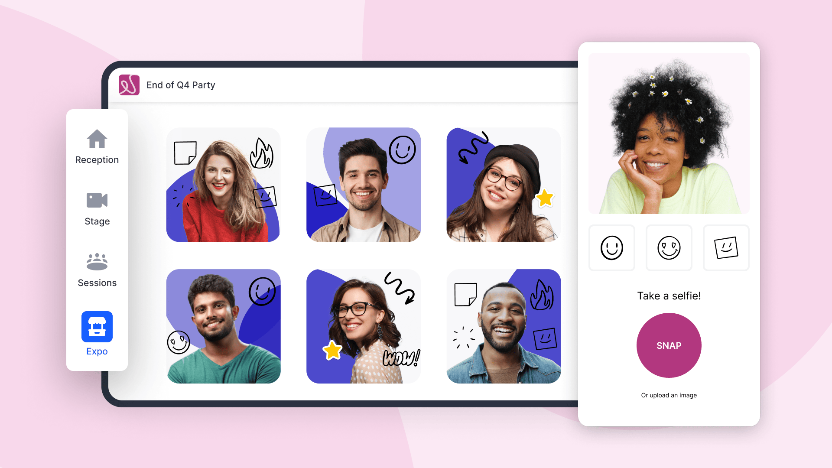Click the Sessions navigation icon
This screenshot has width=832, height=468.
pyautogui.click(x=96, y=260)
